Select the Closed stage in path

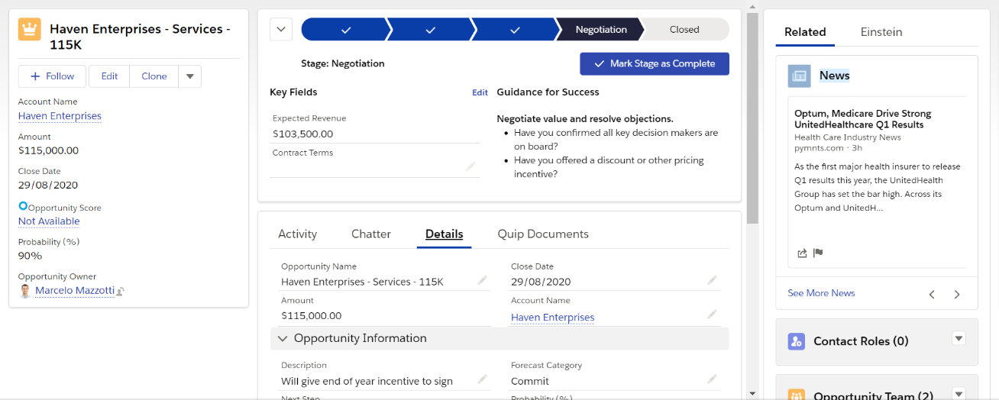(684, 30)
